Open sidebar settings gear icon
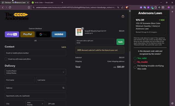Viewport: 175px width, 106px height. [x=172, y=103]
